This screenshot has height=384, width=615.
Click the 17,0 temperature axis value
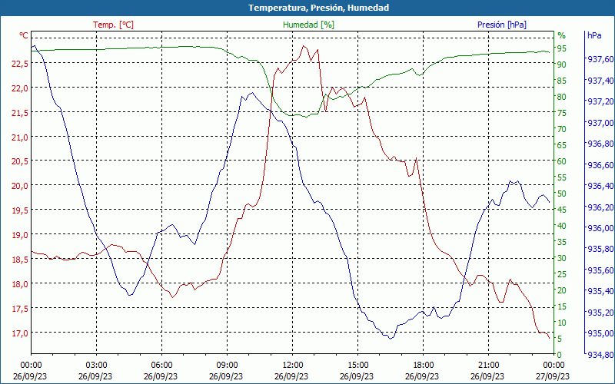(20, 333)
